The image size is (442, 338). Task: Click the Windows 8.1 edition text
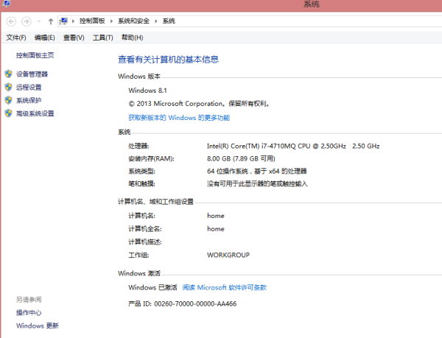pos(148,91)
